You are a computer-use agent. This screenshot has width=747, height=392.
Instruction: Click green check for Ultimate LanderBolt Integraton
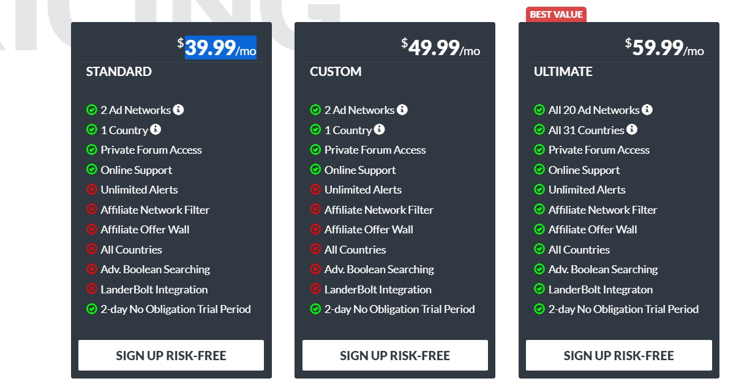[539, 289]
